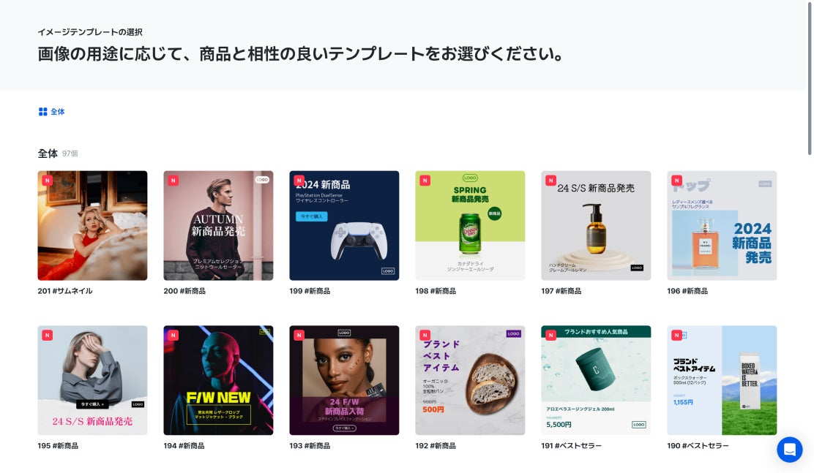Click the vertical page scrollbar
Image resolution: width=814 pixels, height=473 pixels.
pos(810,77)
